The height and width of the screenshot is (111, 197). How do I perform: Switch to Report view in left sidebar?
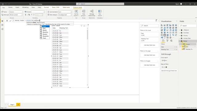point(2,21)
